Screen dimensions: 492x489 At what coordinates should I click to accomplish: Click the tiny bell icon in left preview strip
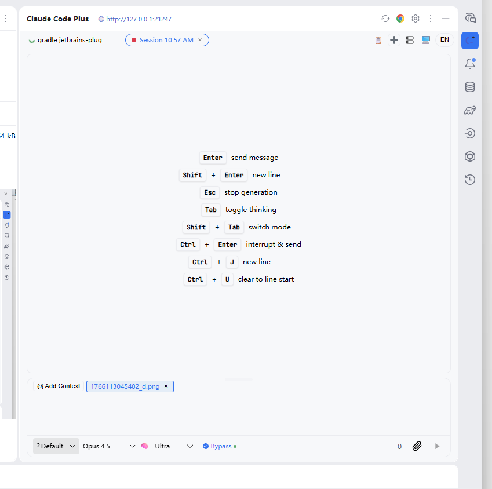coord(6,225)
